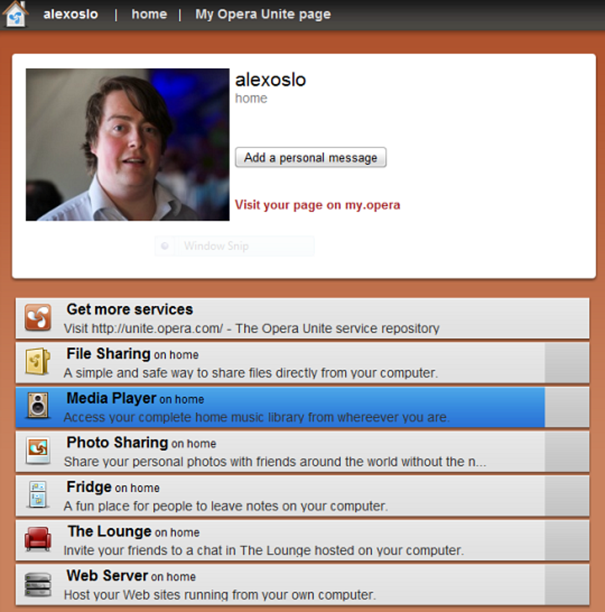Screen dimensions: 605x612
Task: Expand the File Sharing side panel strip
Action: coord(566,362)
